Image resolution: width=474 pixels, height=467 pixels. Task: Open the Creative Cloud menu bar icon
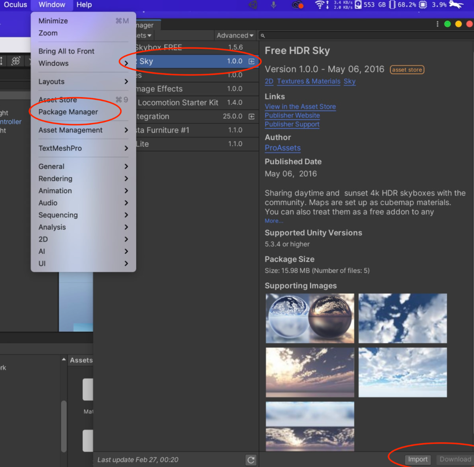coord(297,5)
